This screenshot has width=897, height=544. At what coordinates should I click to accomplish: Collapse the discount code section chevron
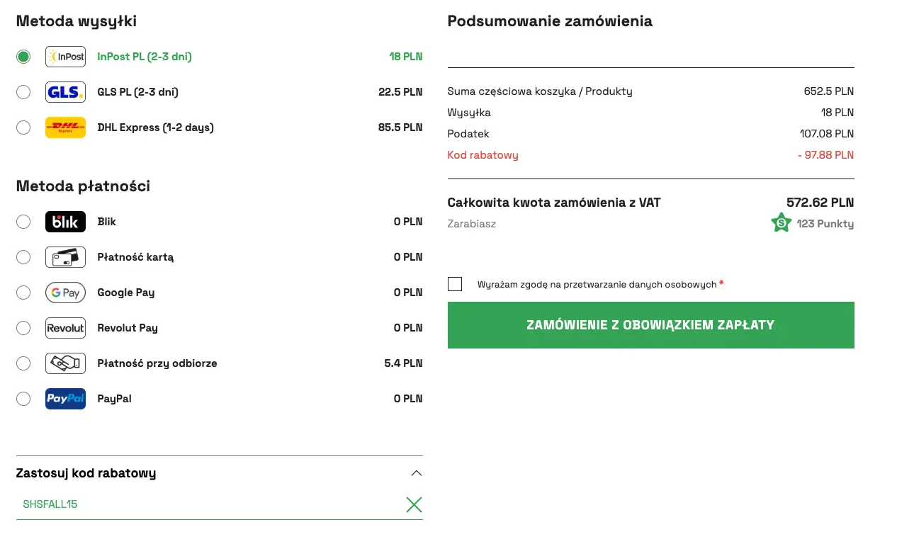(416, 473)
